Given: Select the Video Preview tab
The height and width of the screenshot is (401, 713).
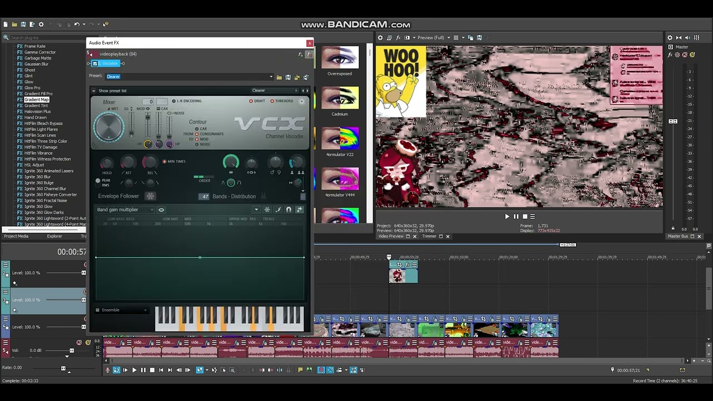Looking at the screenshot, I should point(391,236).
